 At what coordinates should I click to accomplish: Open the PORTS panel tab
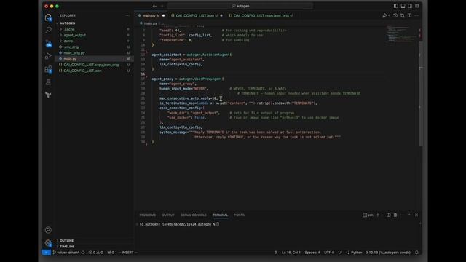(x=240, y=215)
